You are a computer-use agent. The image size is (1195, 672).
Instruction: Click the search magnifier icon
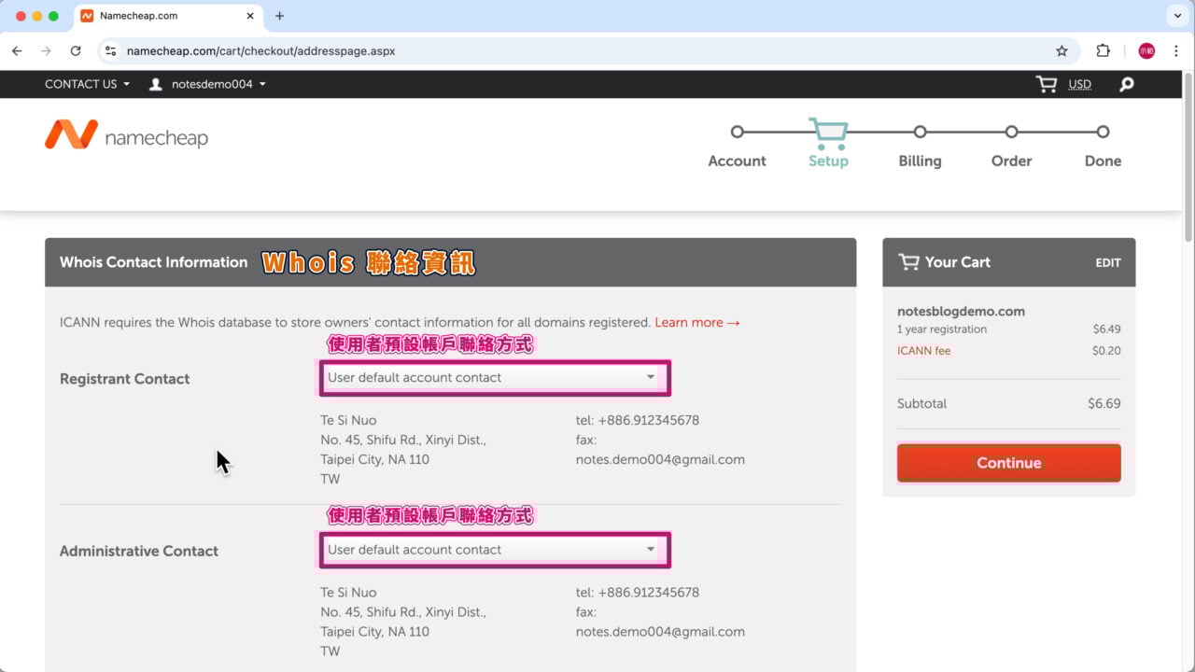point(1126,84)
